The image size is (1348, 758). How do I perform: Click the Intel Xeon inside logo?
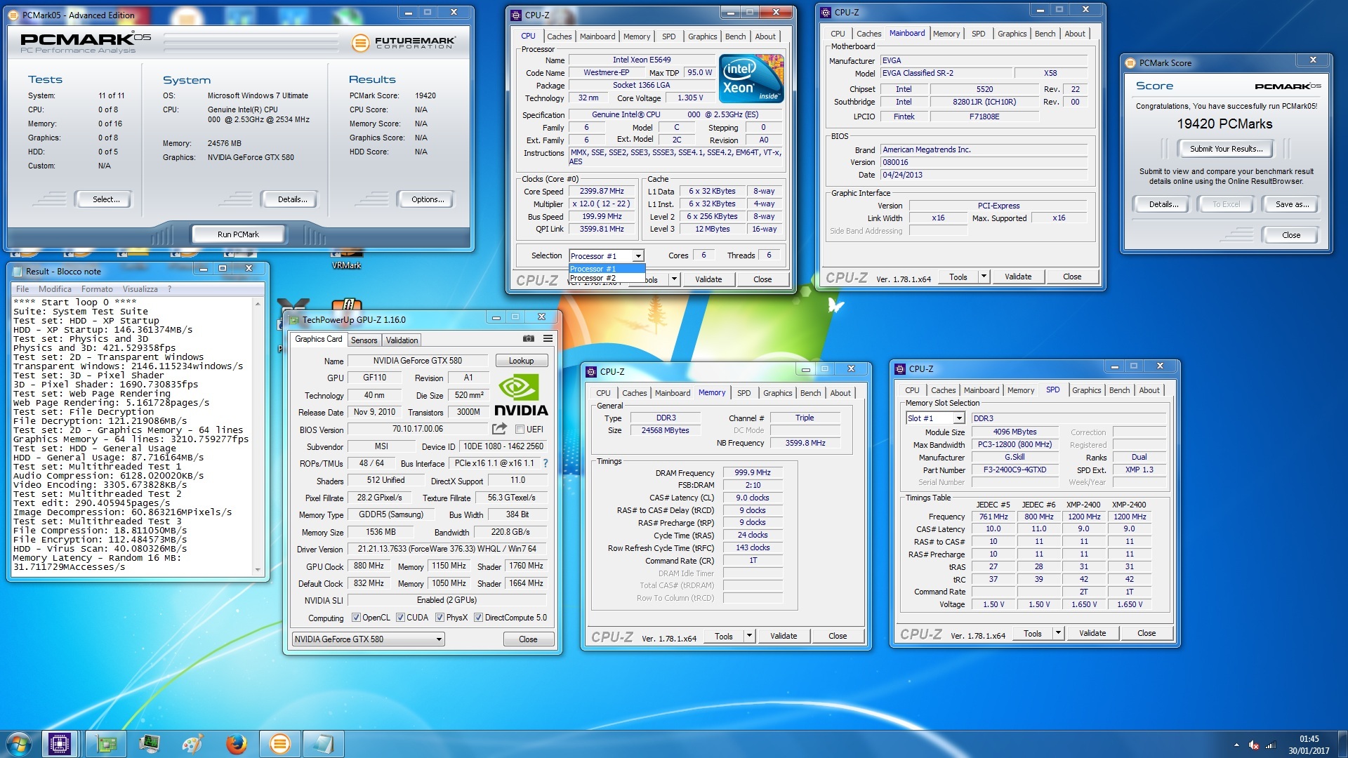[x=752, y=79]
